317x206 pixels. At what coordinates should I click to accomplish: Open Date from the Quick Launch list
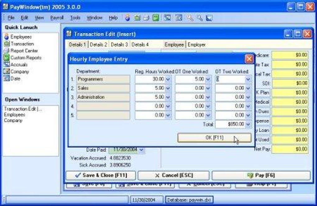click(x=12, y=78)
